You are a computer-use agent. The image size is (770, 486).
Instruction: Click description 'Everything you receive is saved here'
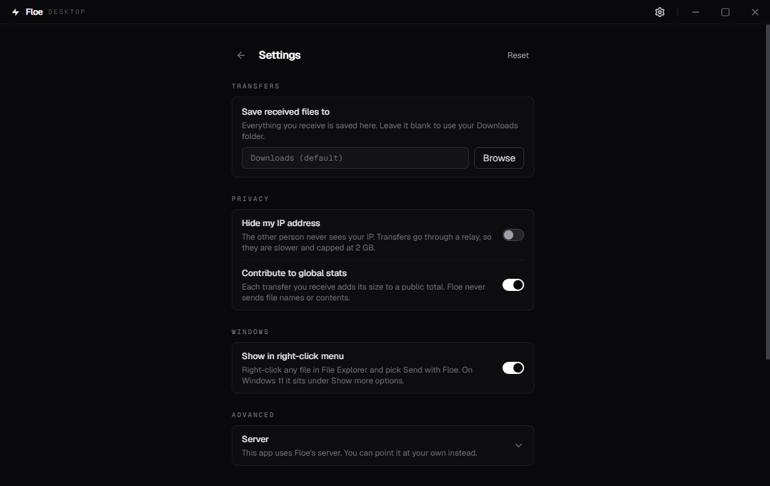(380, 131)
